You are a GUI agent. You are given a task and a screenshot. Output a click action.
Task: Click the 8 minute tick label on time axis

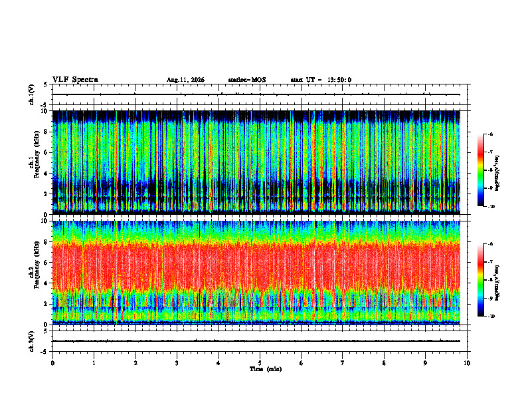pos(384,363)
